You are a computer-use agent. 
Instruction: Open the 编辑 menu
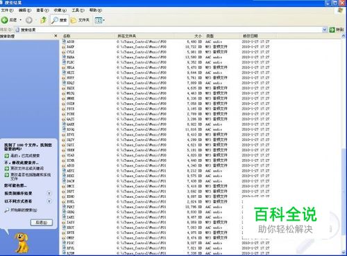pyautogui.click(x=25, y=10)
